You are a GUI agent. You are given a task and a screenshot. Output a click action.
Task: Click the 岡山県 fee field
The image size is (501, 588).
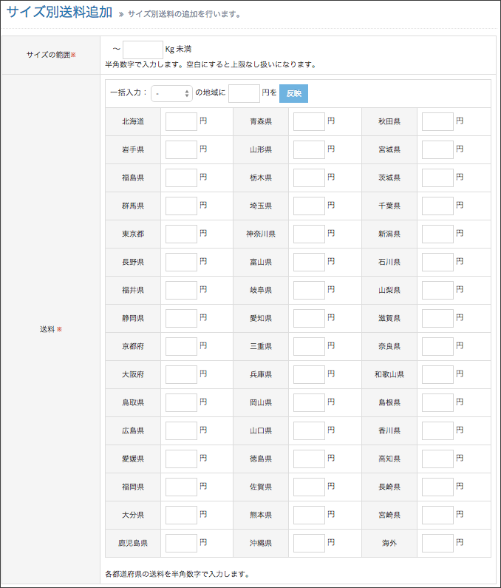pyautogui.click(x=309, y=403)
